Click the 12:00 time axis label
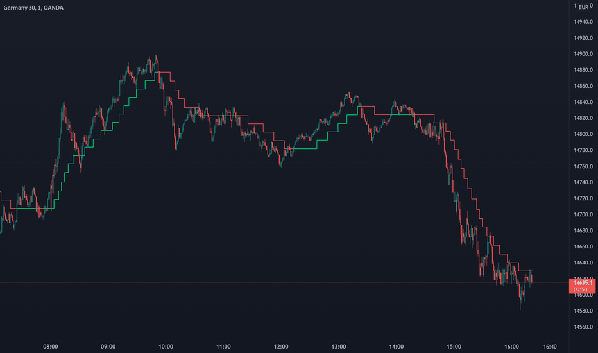The image size is (598, 353). click(280, 347)
